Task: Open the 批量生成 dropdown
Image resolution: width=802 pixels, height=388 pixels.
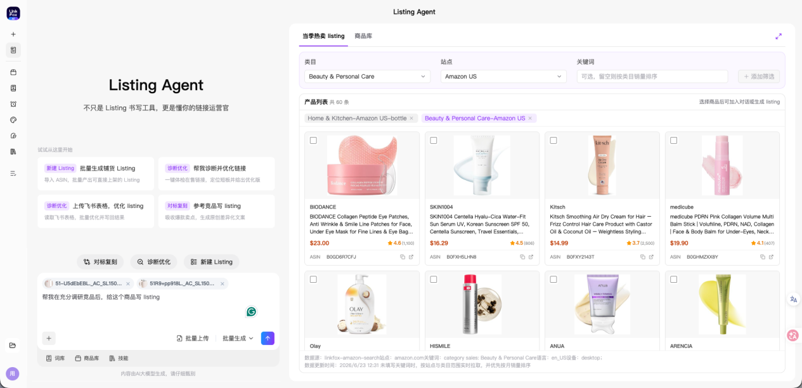Action: [x=238, y=339]
